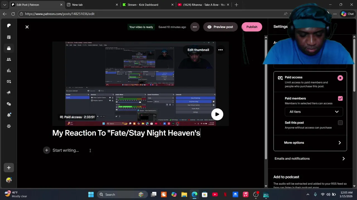
Task: Open the Library stack icon in sidebar
Action: [9, 48]
